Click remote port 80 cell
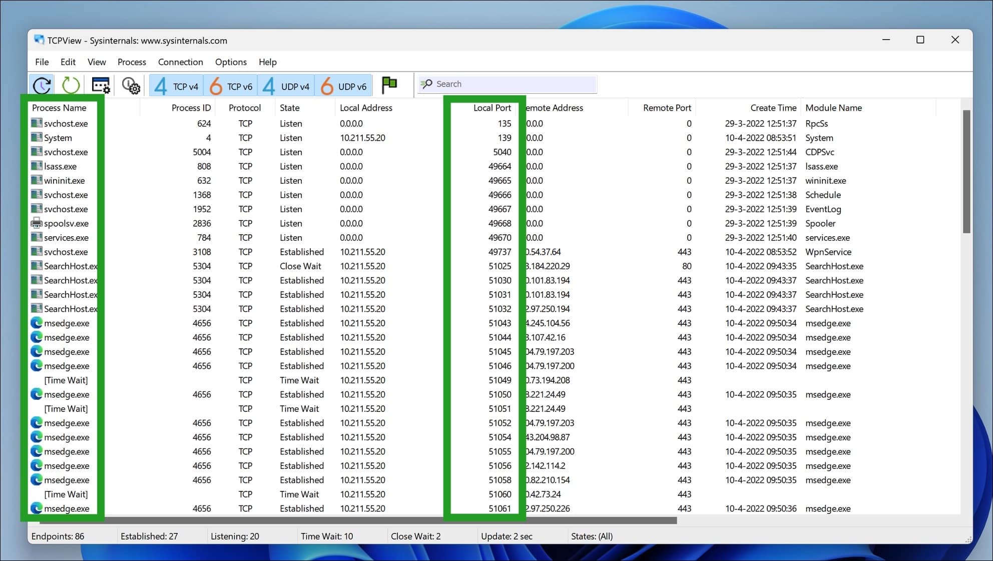This screenshot has width=993, height=561. [x=686, y=266]
